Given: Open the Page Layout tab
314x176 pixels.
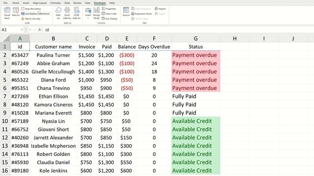Looking at the screenshot, I should [x=40, y=3].
